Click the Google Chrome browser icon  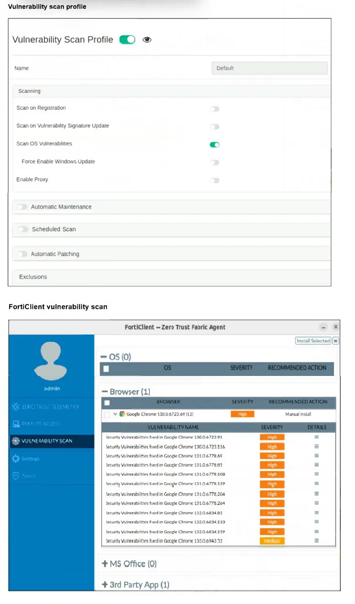tap(122, 414)
